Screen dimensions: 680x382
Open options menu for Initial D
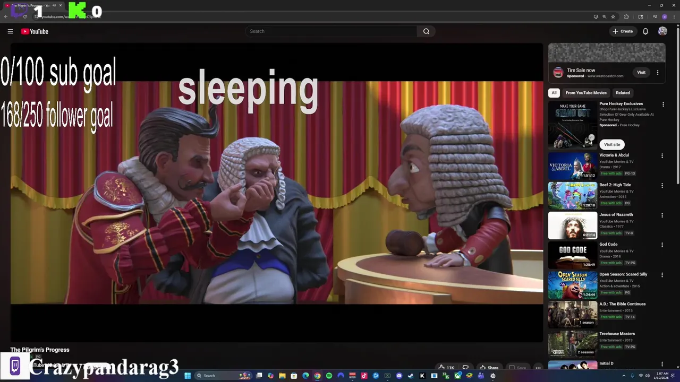[x=662, y=364]
